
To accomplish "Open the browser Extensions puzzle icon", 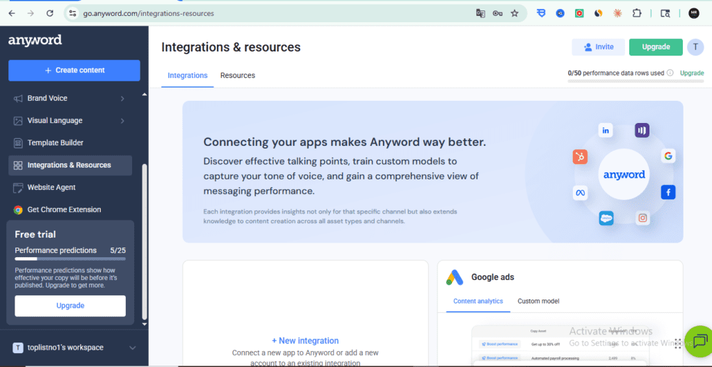I will [637, 14].
